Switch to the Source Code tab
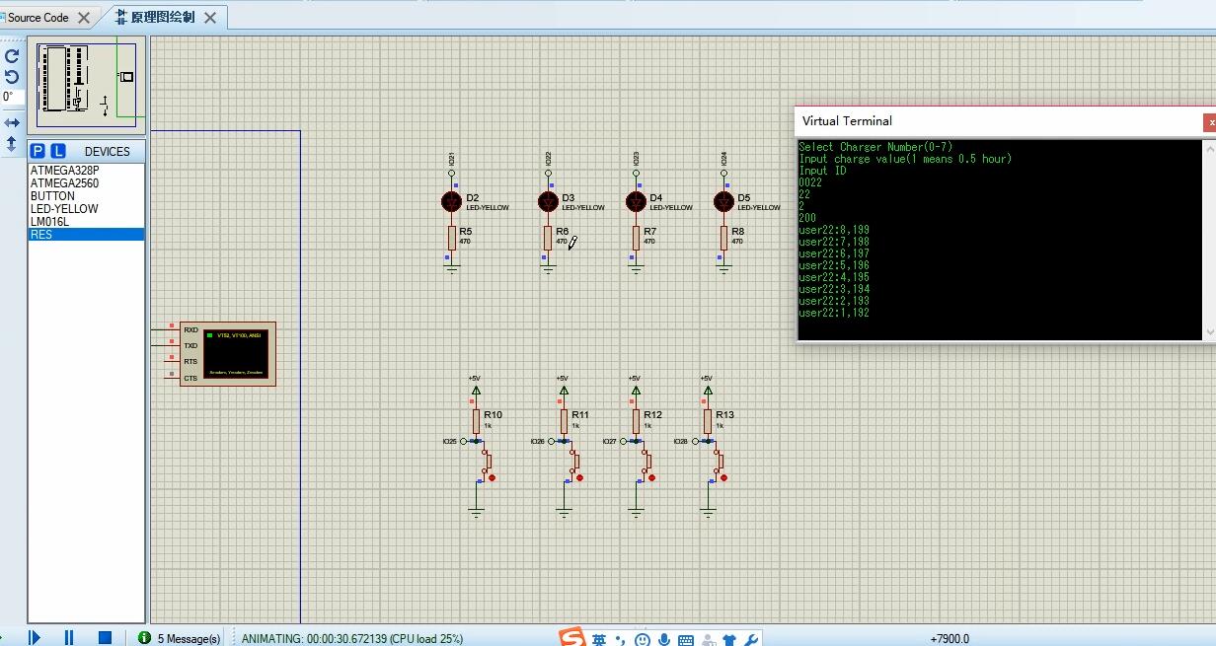This screenshot has width=1216, height=646. (38, 17)
